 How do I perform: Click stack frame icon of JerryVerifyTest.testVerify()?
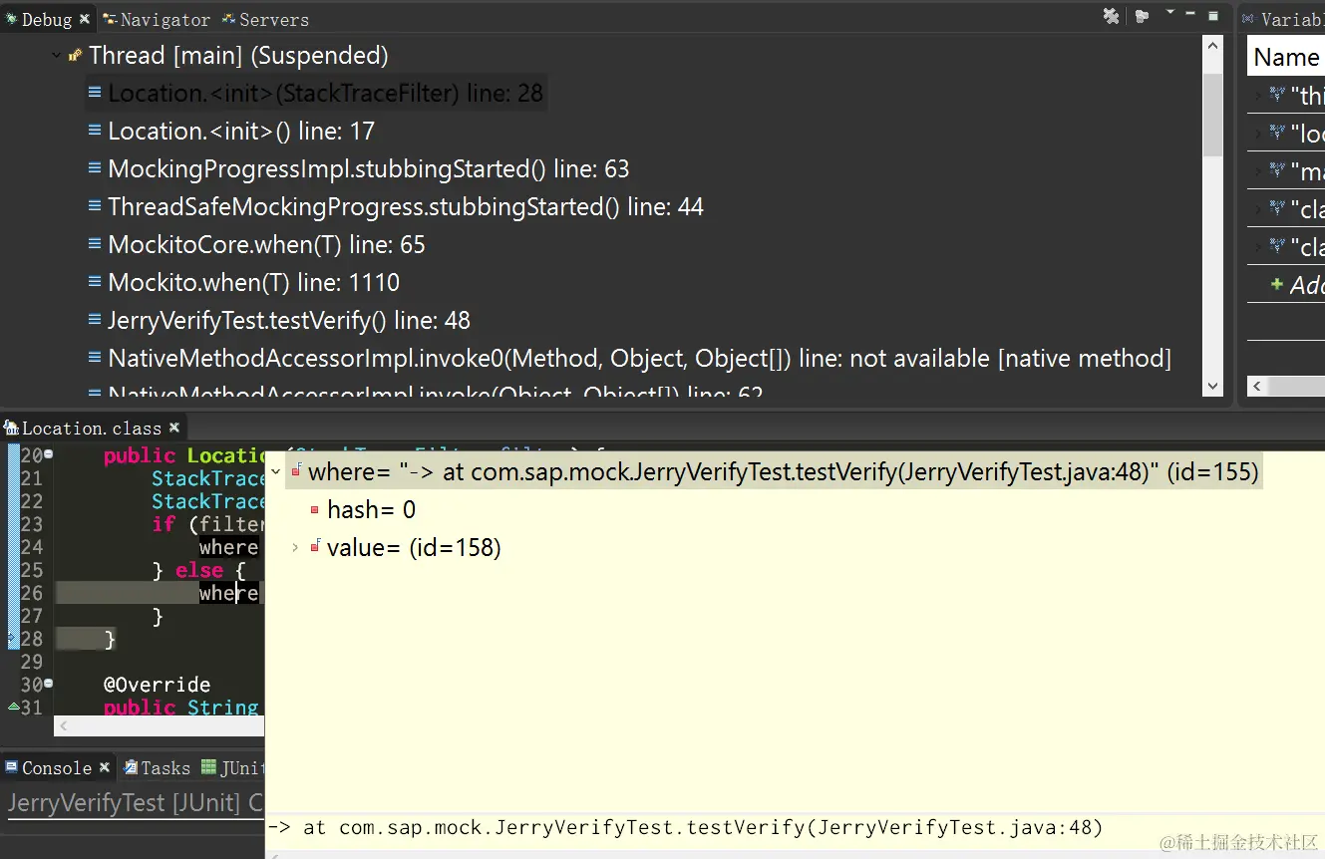(95, 319)
